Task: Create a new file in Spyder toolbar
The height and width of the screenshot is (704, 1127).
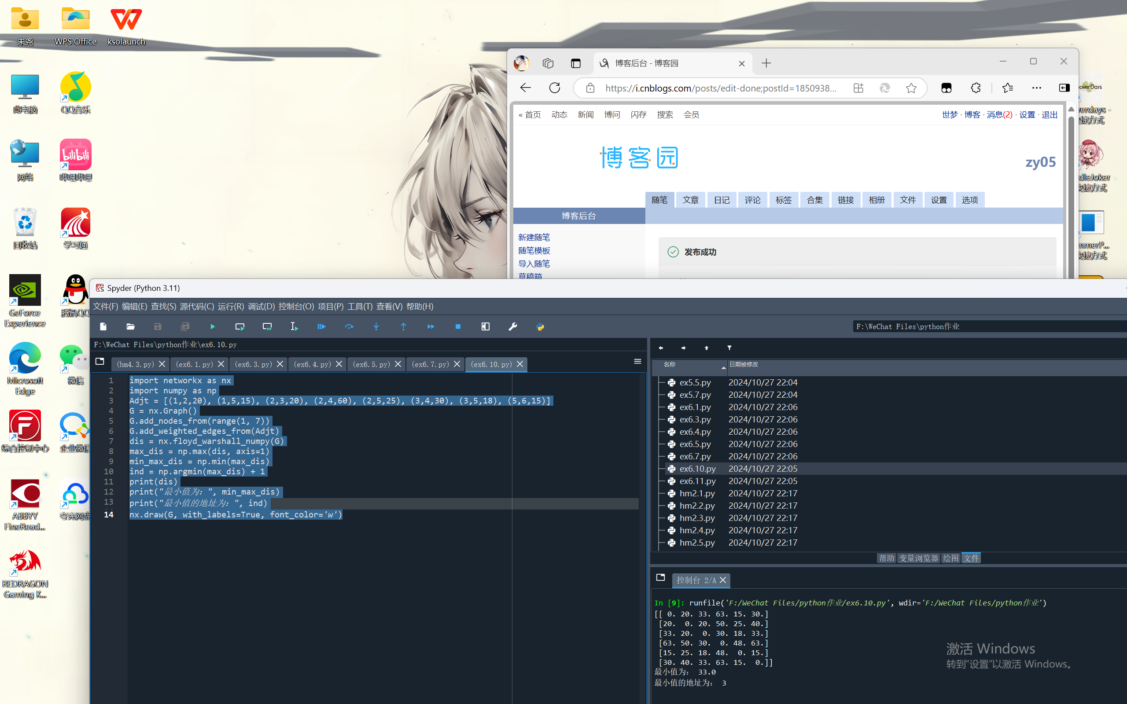Action: [103, 327]
